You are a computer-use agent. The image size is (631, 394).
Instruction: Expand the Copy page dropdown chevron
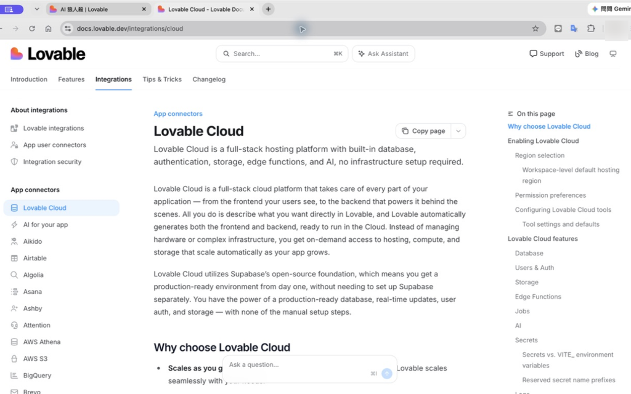coord(458,131)
